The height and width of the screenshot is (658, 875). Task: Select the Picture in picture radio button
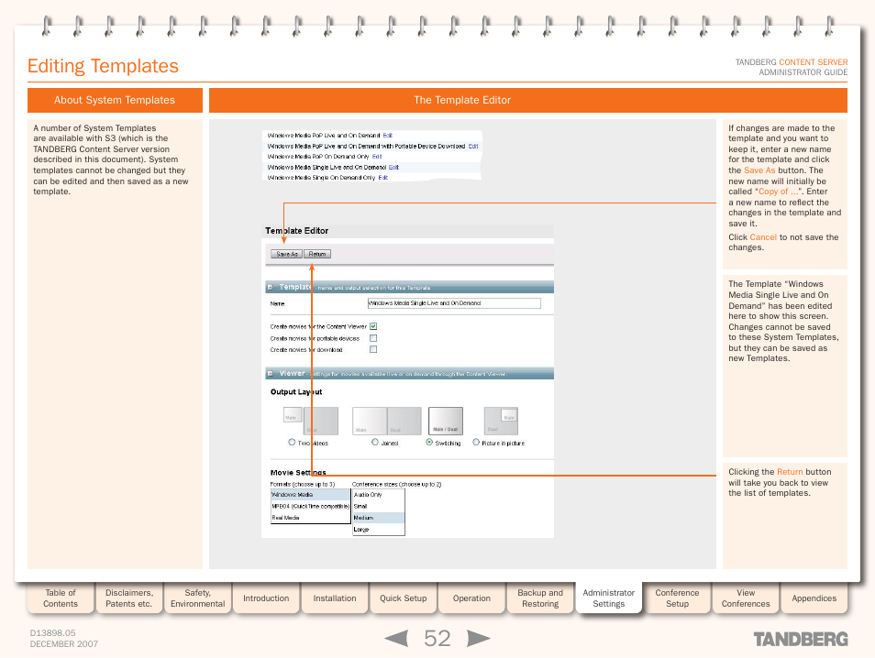pyautogui.click(x=476, y=443)
